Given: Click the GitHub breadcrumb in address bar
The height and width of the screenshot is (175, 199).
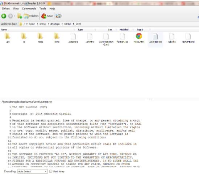Looking at the screenshot, I should pos(68,24).
